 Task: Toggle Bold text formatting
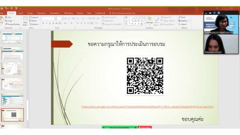click(43, 23)
